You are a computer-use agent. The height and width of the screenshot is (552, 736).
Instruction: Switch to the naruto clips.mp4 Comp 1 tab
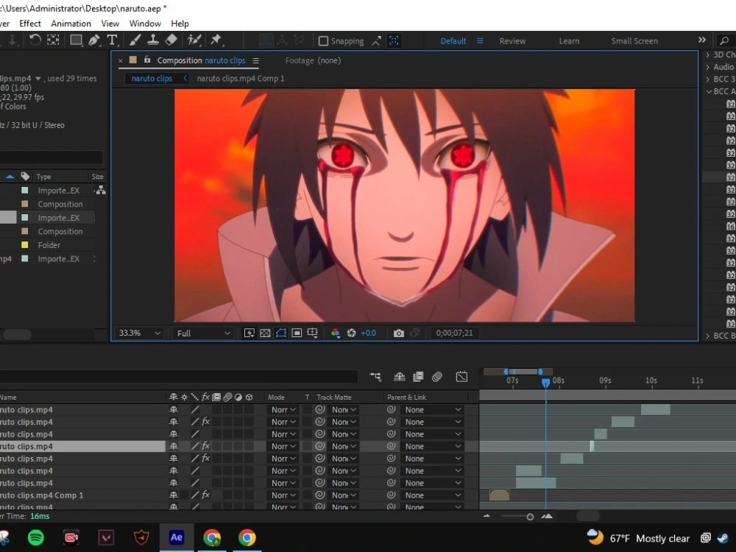pyautogui.click(x=240, y=77)
